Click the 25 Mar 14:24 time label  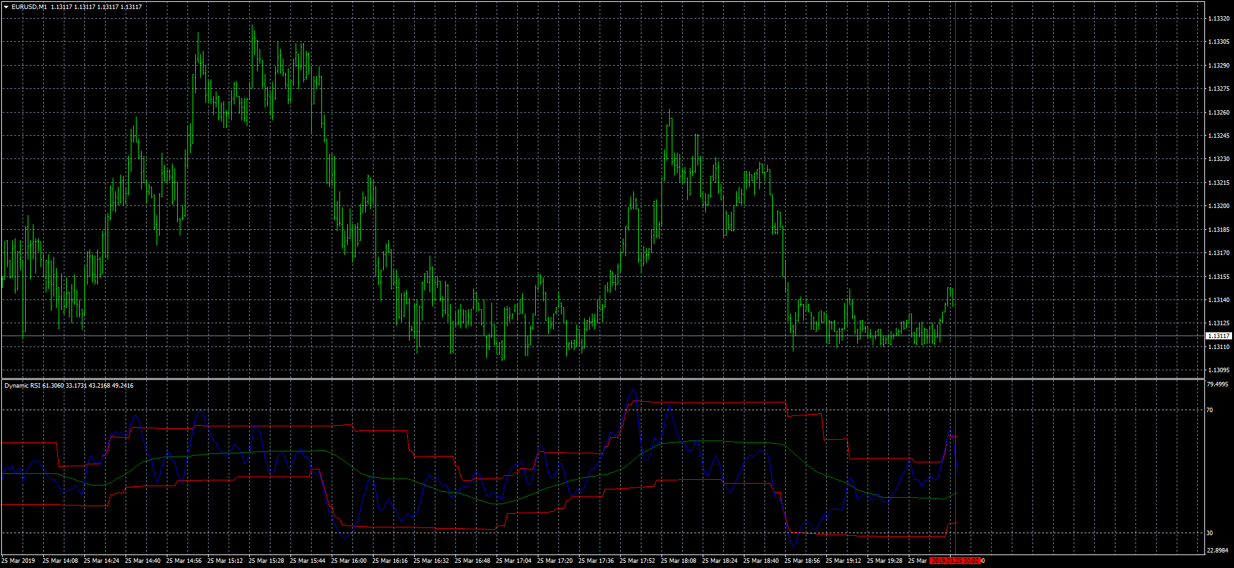click(x=102, y=561)
